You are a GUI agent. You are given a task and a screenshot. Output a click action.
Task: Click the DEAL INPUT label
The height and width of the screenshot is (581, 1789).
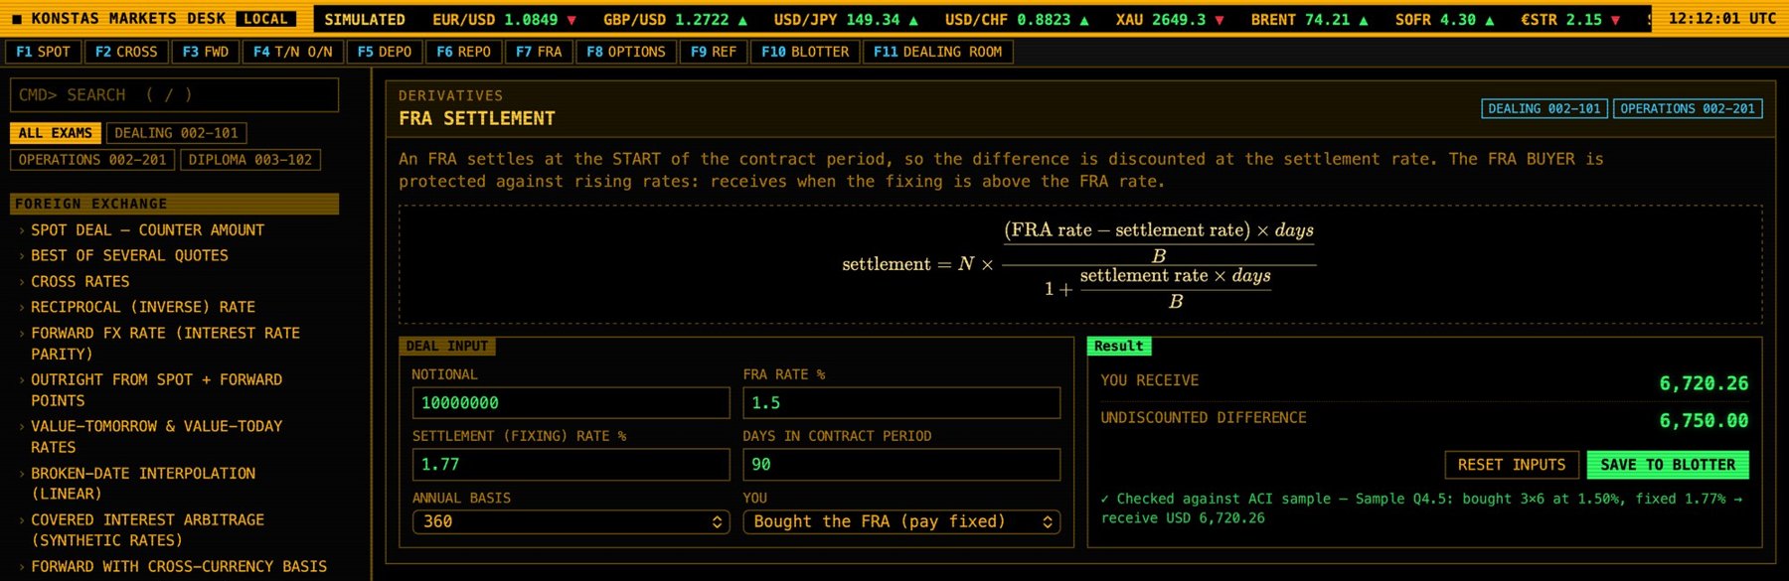(447, 347)
